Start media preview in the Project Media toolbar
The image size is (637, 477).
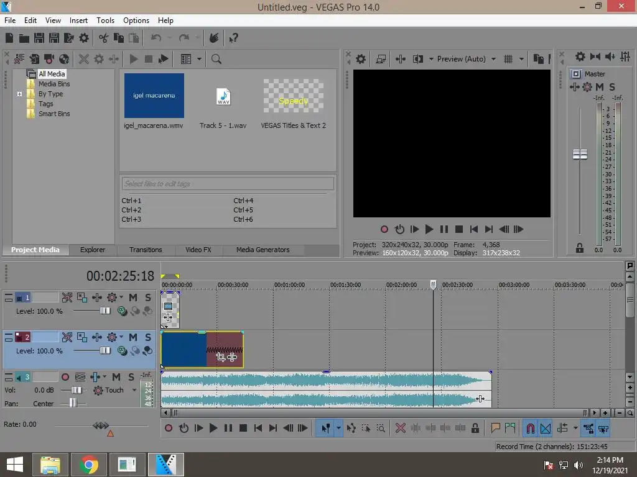134,59
